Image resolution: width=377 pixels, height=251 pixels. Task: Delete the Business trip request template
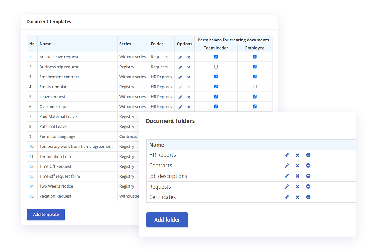click(x=188, y=67)
